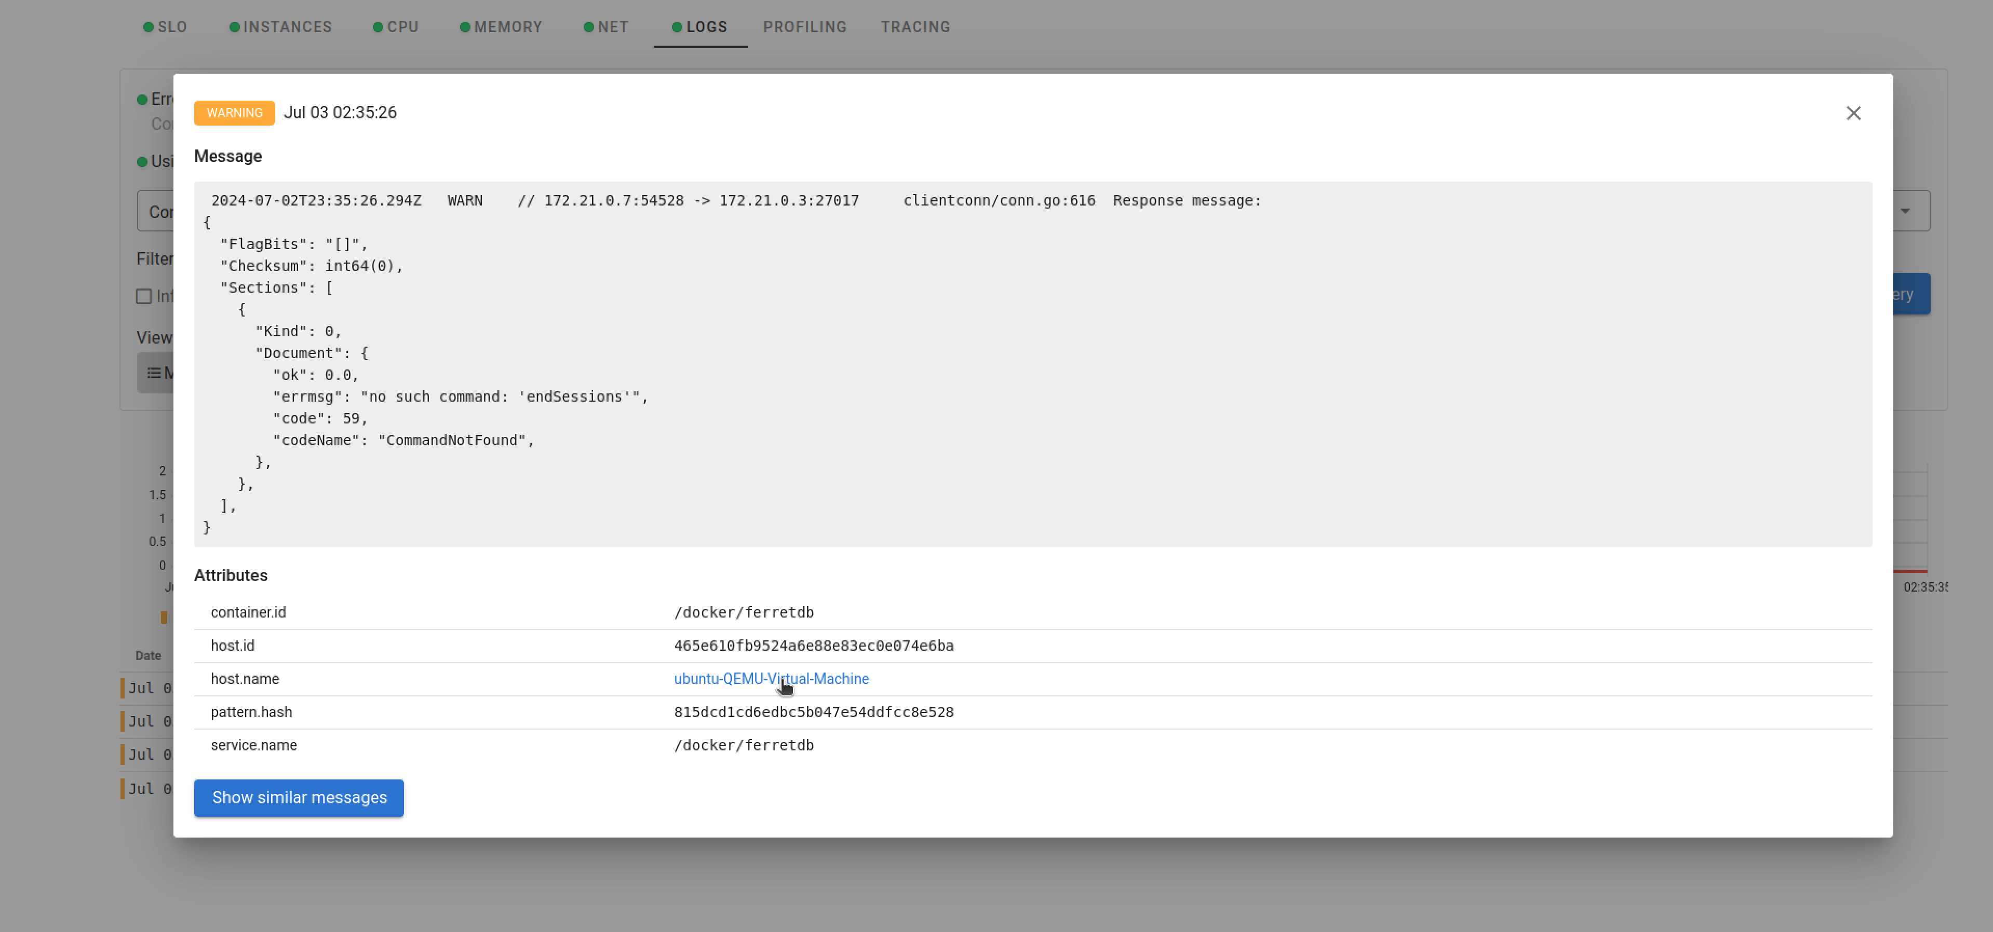Open the TRACING tab
Viewport: 1993px width, 932px height.
pos(915,27)
